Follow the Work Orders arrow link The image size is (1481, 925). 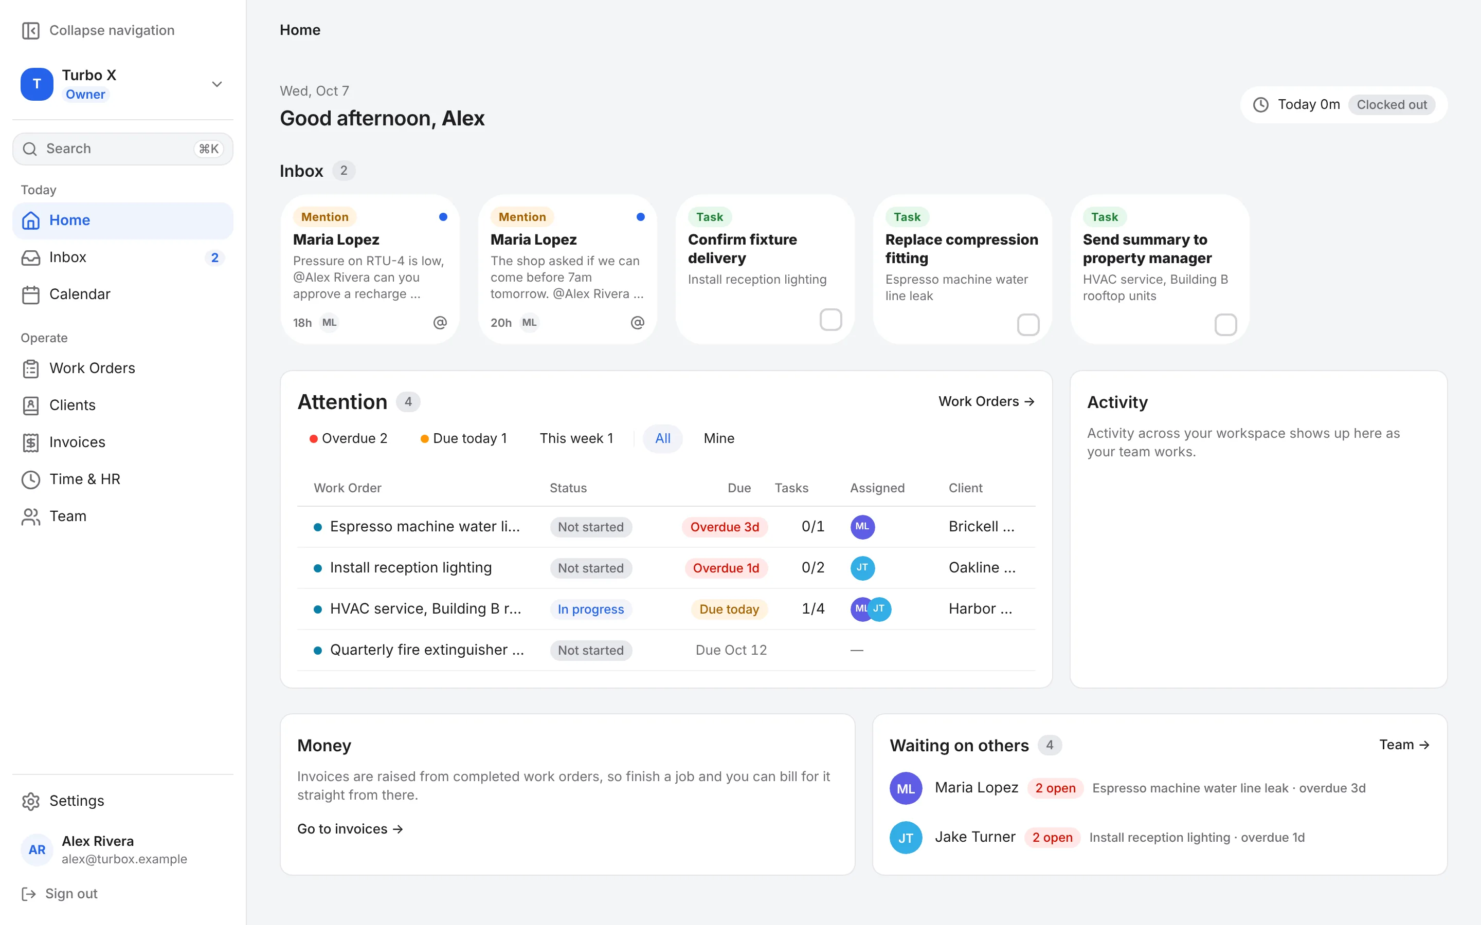click(x=986, y=401)
